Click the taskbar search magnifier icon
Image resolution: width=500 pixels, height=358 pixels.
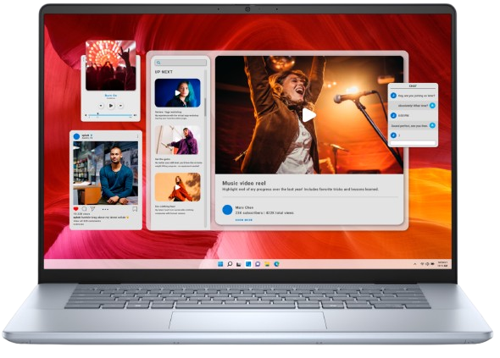[230, 264]
